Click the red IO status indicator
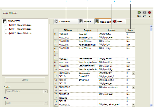Image resolution: width=154 pixels, height=108 pixels. pyautogui.click(x=149, y=12)
